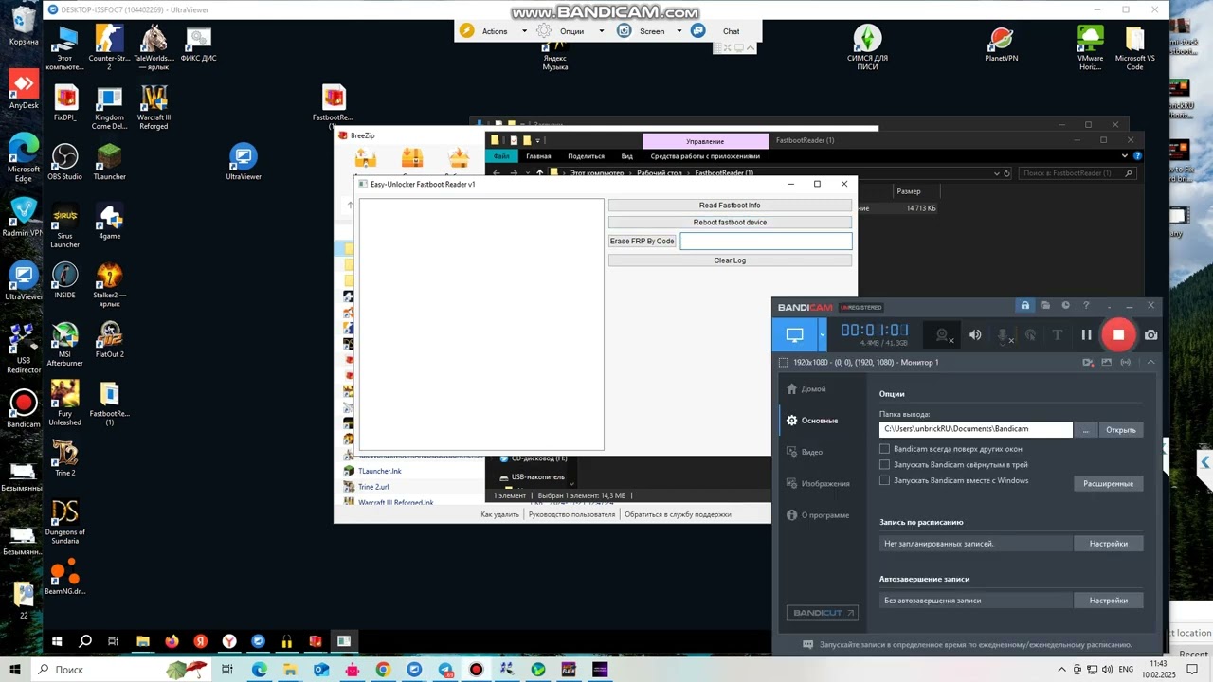
Task: Click Обратиться в службу поддержки link
Action: tap(678, 514)
